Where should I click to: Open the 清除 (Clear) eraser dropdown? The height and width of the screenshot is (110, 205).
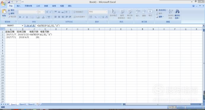tap(160, 17)
